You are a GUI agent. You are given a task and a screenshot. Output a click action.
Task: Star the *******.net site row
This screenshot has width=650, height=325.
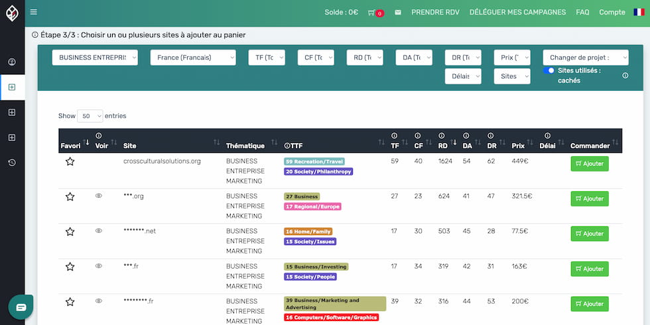[70, 232]
